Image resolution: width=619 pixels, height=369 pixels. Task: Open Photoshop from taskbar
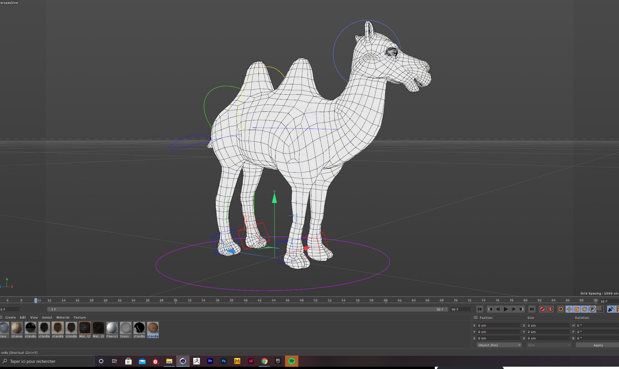224,361
